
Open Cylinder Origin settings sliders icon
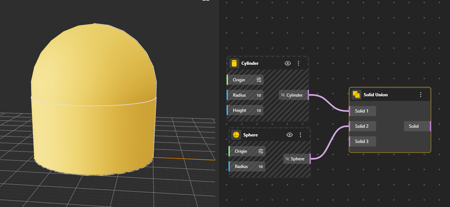point(259,80)
